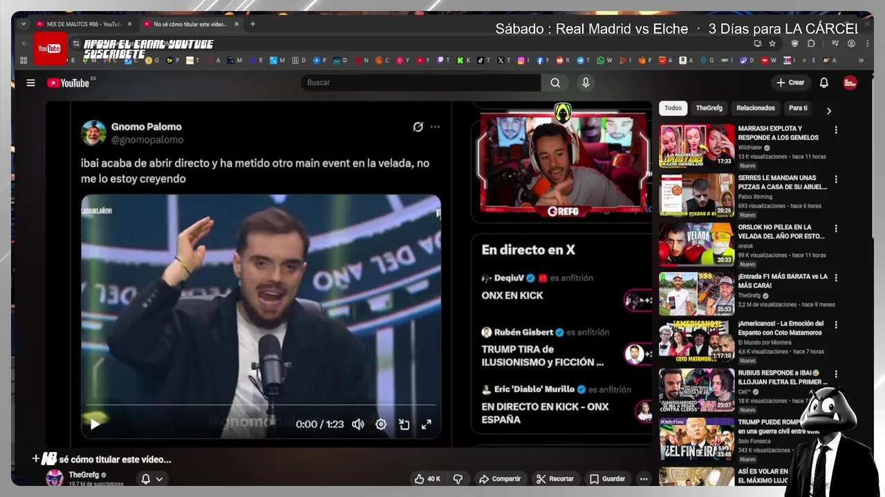Select the Para ti filter chip
This screenshot has height=497, width=885.
pos(798,108)
